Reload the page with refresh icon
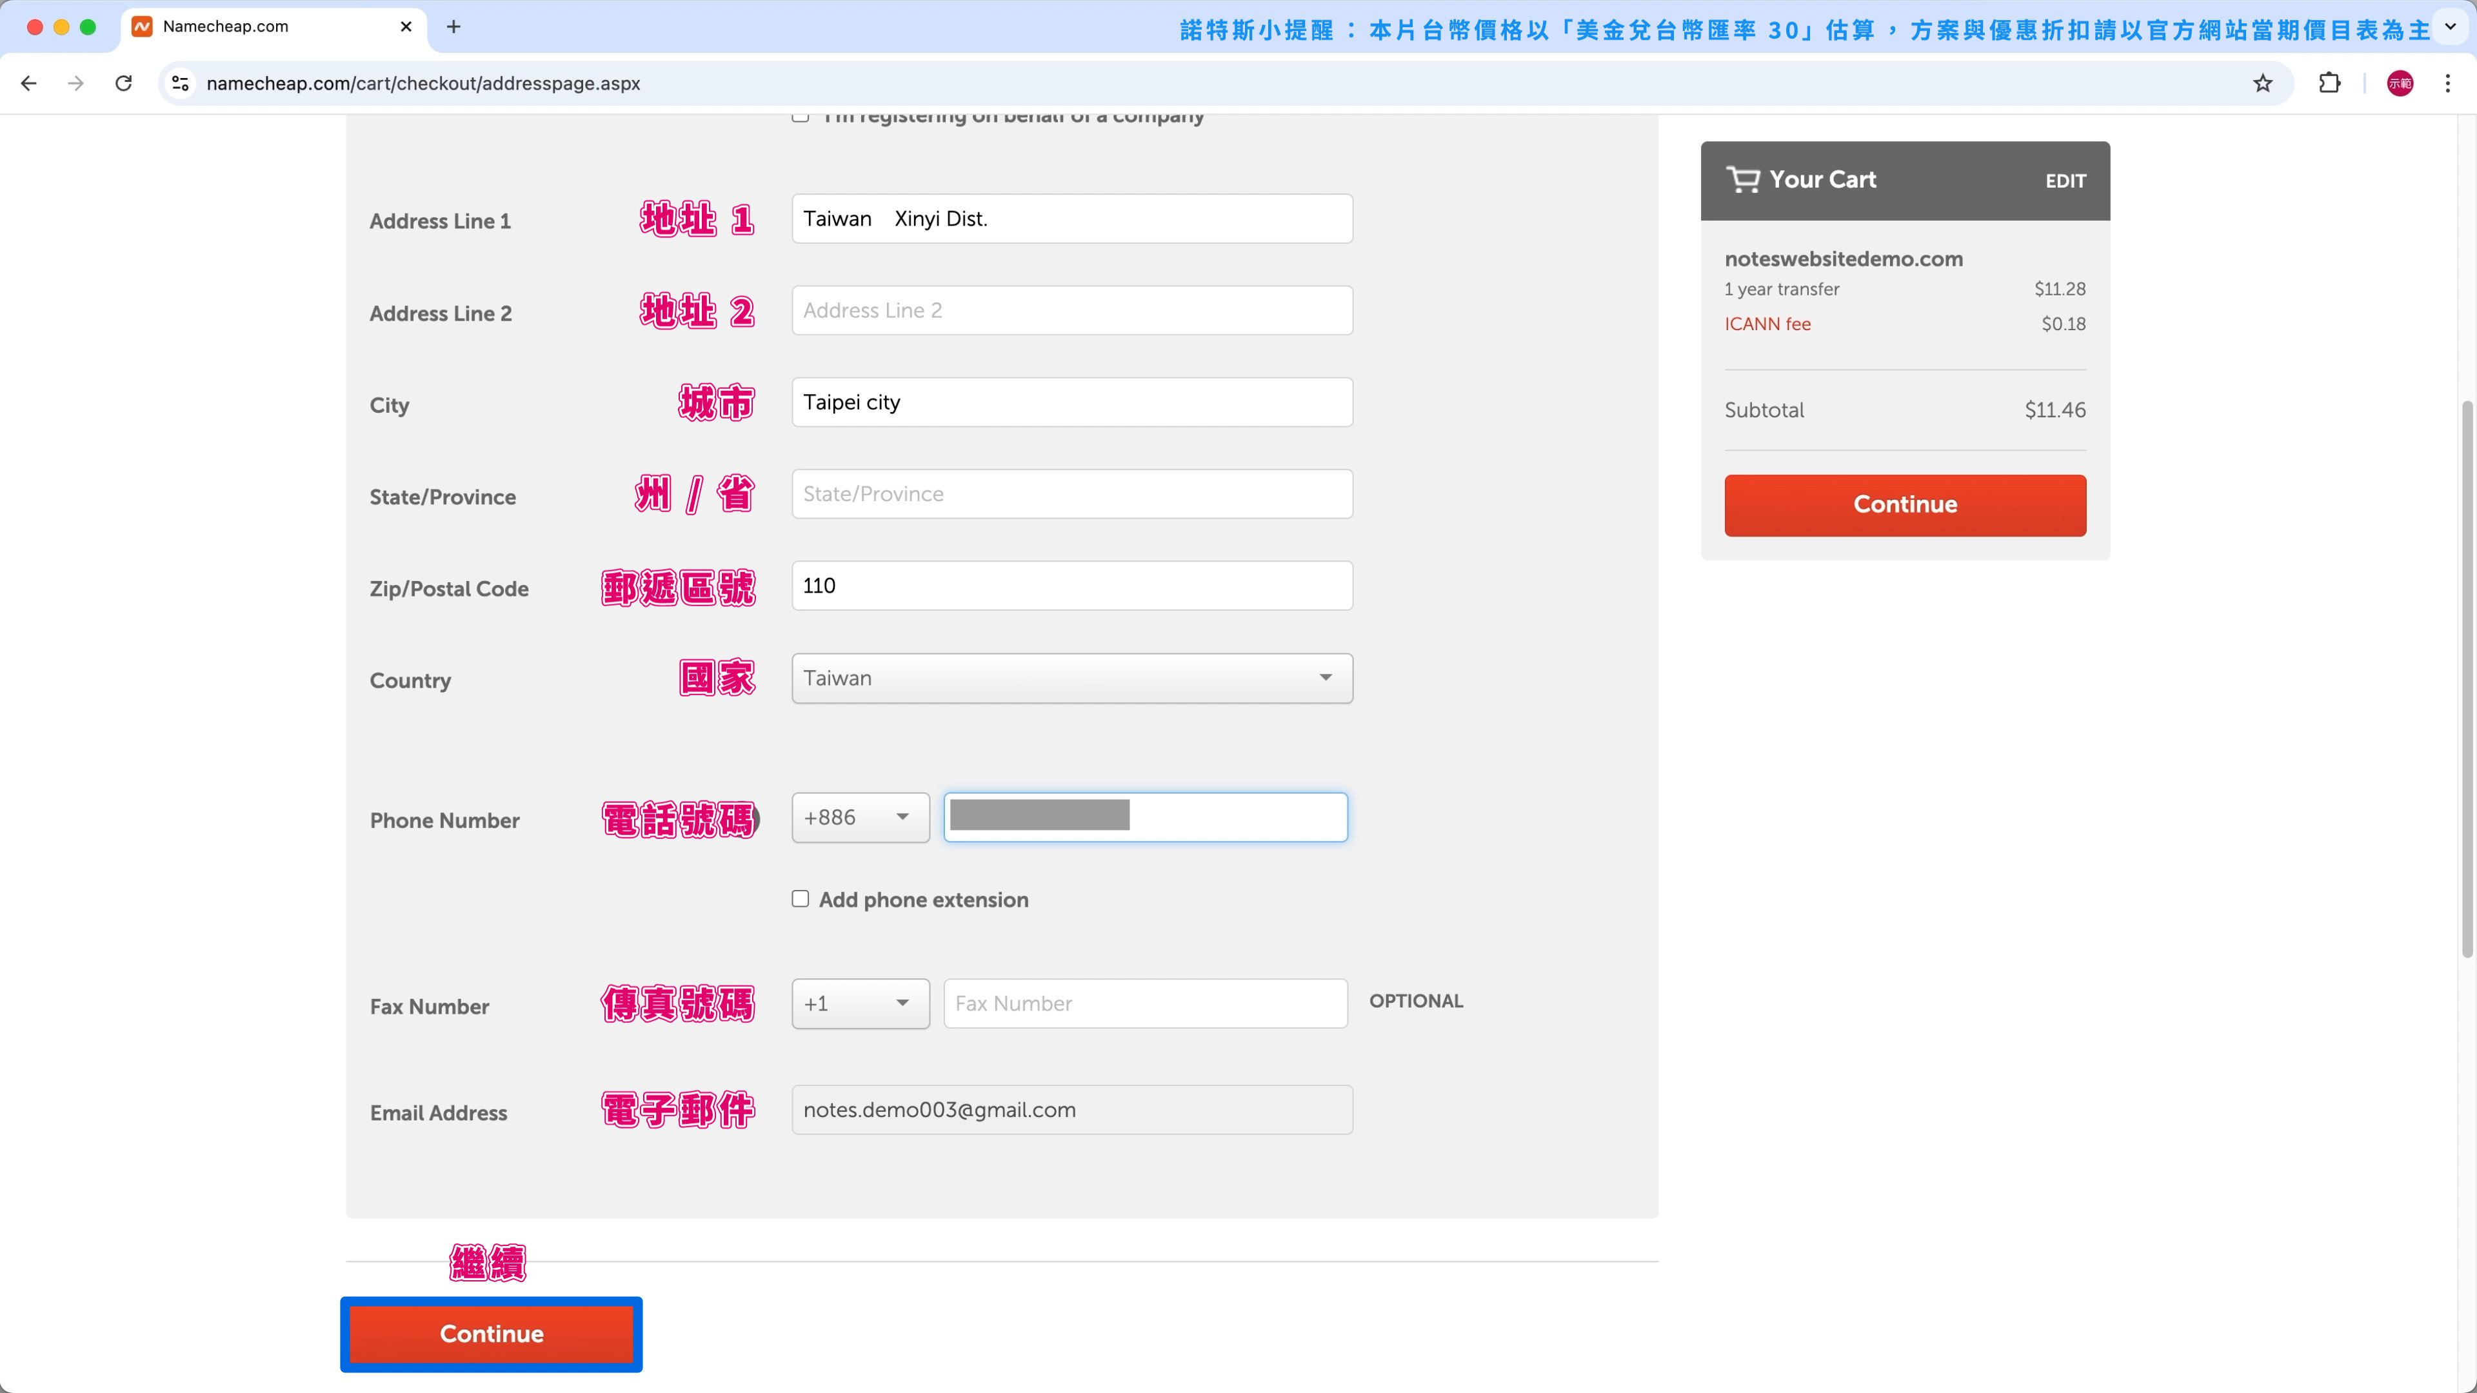The image size is (2477, 1393). point(123,84)
